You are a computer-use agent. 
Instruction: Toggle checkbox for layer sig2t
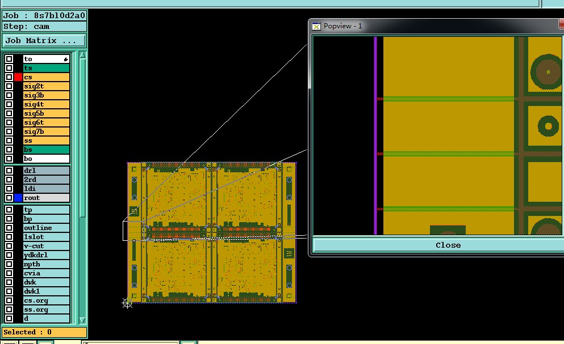pos(9,86)
